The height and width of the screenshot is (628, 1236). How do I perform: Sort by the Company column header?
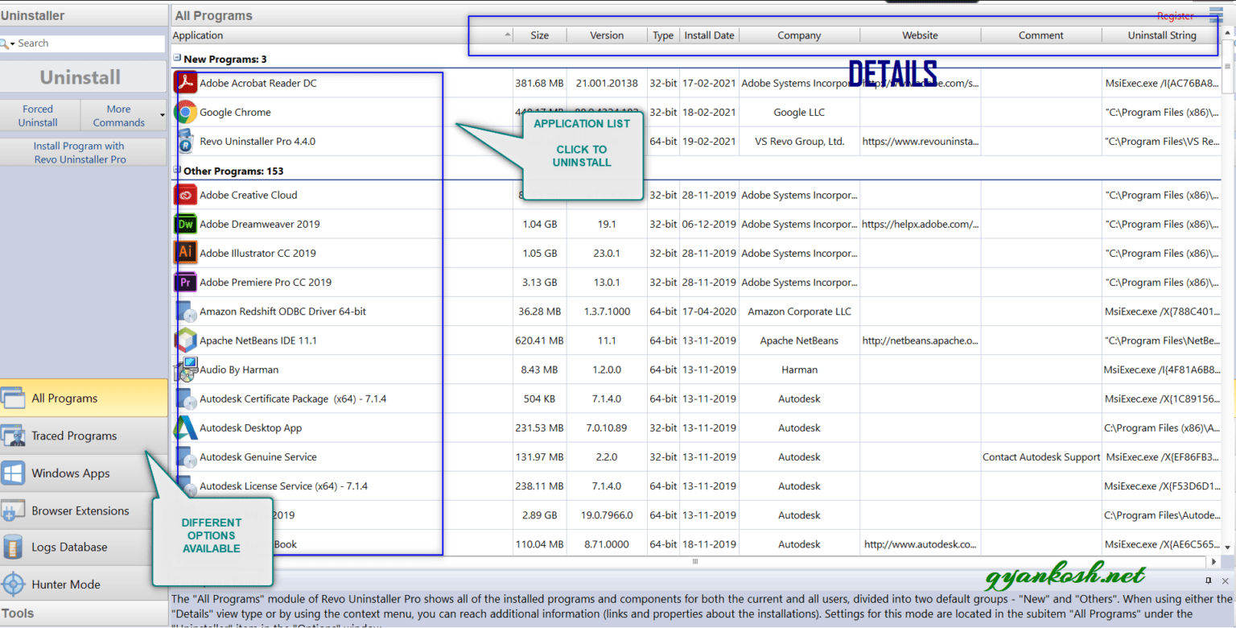tap(799, 35)
